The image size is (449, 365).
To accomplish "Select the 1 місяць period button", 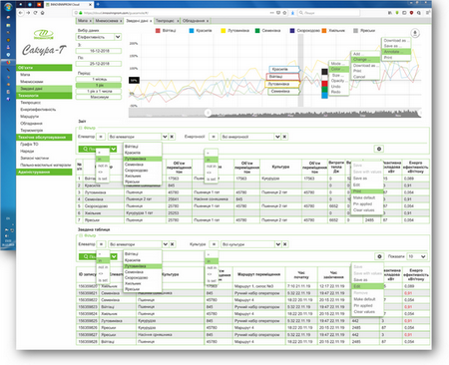I will pyautogui.click(x=99, y=79).
